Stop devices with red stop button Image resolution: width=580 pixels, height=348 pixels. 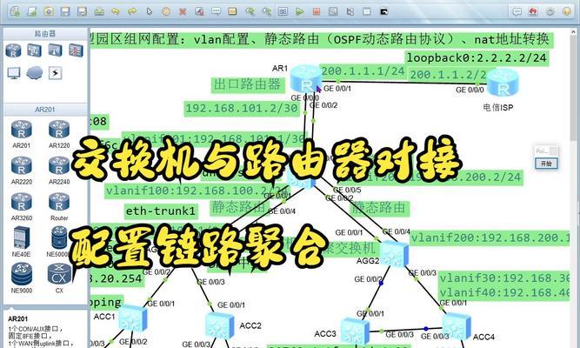tap(317, 11)
